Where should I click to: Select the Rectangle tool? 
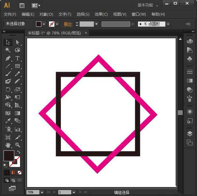tap(18, 66)
